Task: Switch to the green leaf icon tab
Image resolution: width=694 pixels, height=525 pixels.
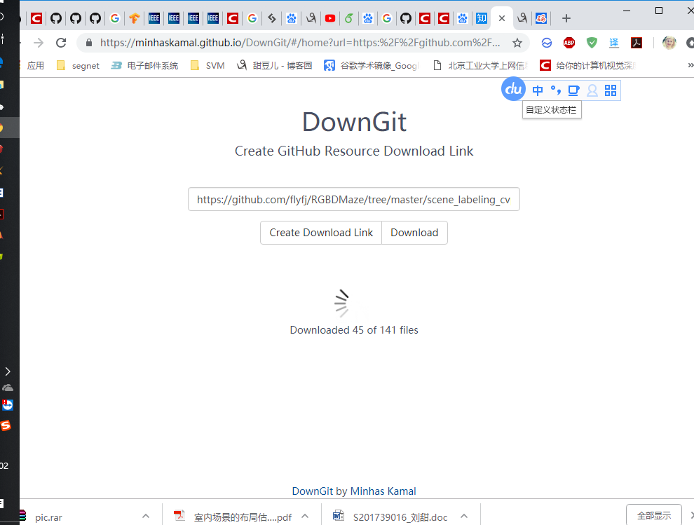Action: coord(349,18)
